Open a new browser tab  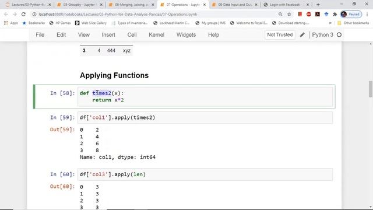(318, 5)
